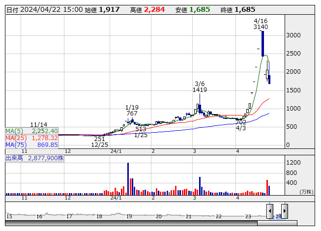Image resolution: width=321 pixels, height=231 pixels.
Task: Click the 日付 2024/04/22 15:00 date text
Action: click(x=45, y=10)
